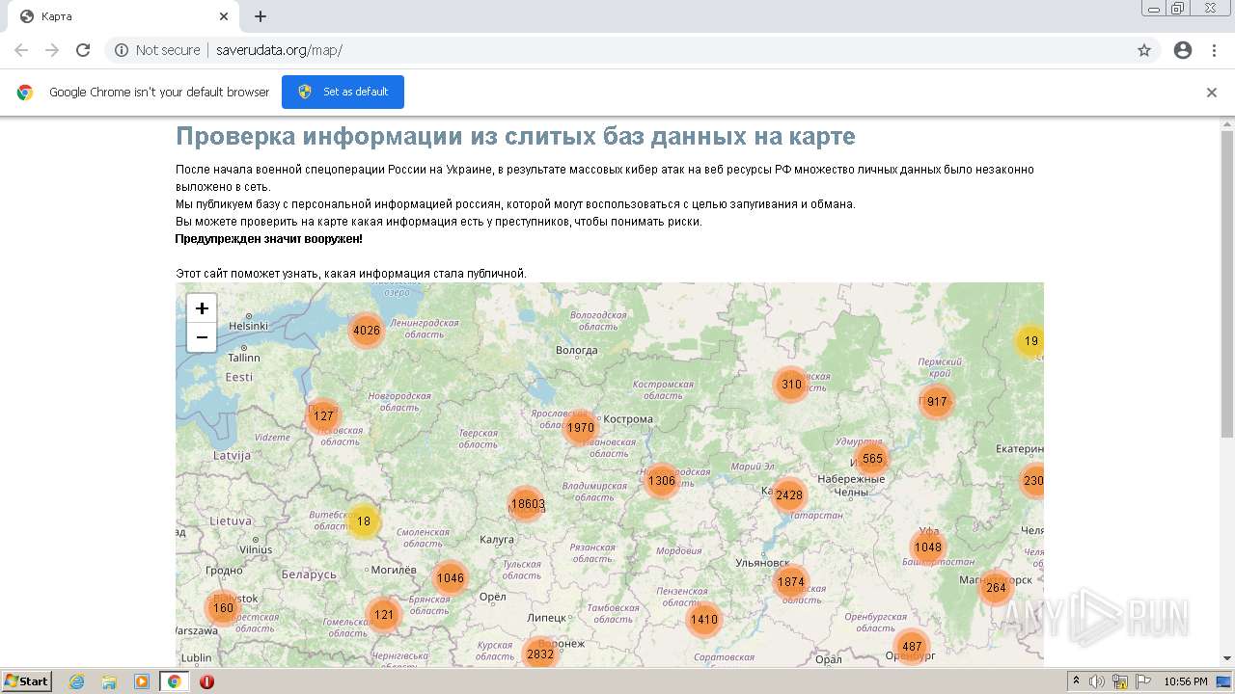Image resolution: width=1235 pixels, height=694 pixels.
Task: Open cluster marker 1970
Action: [581, 427]
